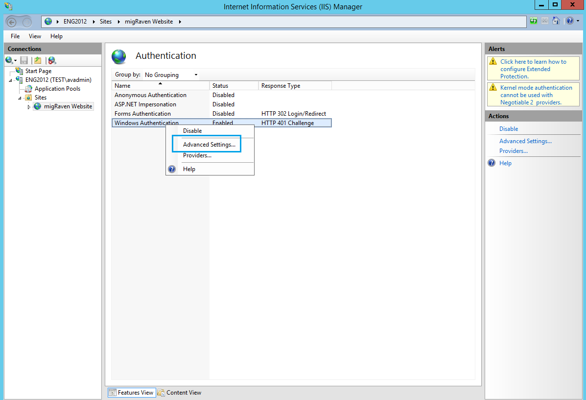The image size is (586, 400).
Task: Choose Advanced Settings... in context menu
Action: (210, 145)
